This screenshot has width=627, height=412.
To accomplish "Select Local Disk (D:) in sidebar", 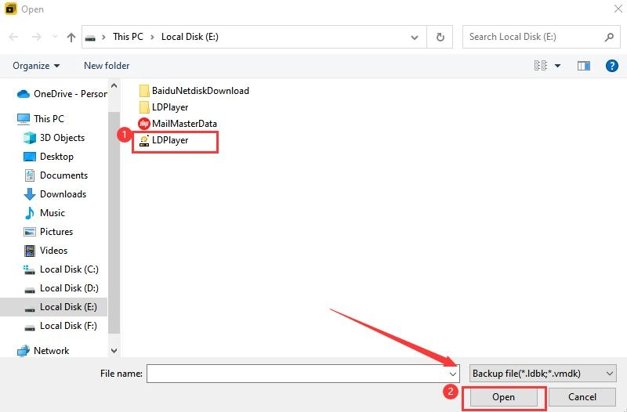I will (61, 288).
